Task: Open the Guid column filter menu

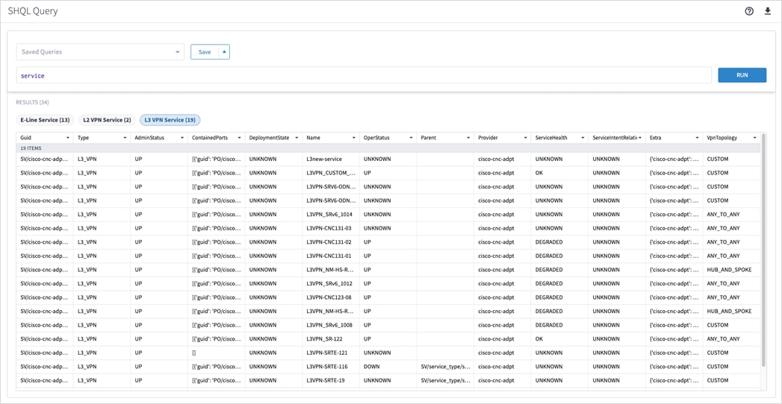Action: [68, 137]
